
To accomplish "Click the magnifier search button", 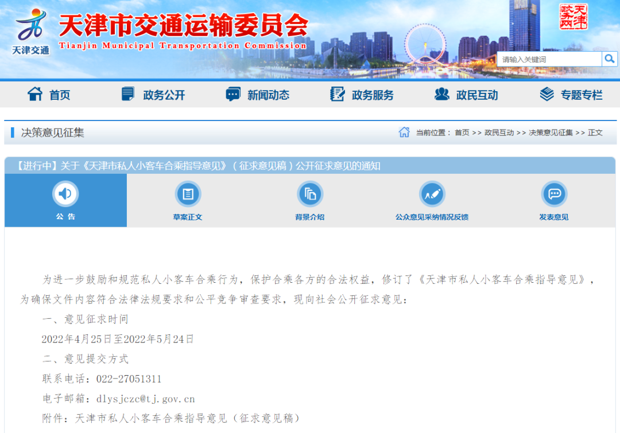I will pyautogui.click(x=609, y=59).
